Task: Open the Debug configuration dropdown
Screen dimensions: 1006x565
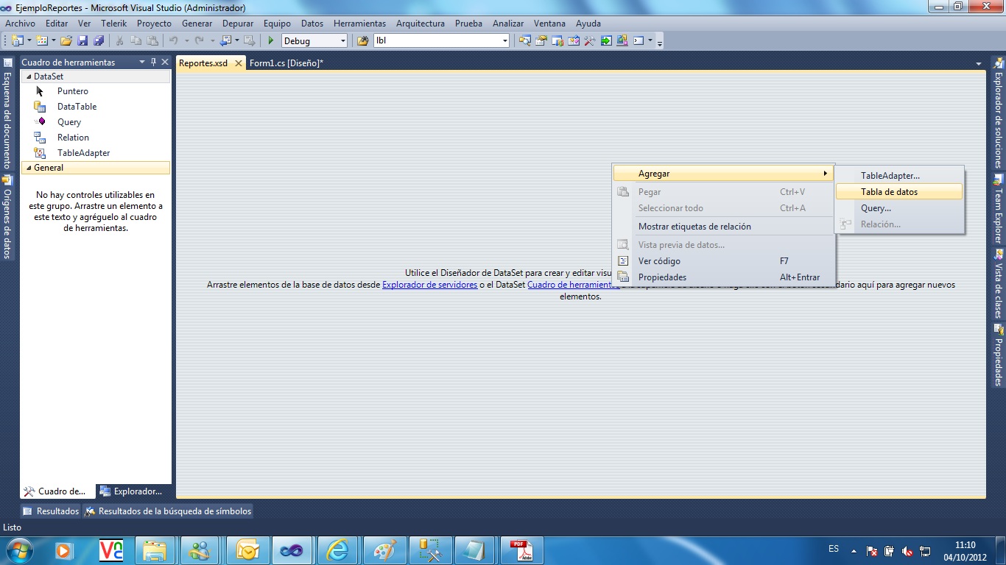Action: pyautogui.click(x=343, y=40)
